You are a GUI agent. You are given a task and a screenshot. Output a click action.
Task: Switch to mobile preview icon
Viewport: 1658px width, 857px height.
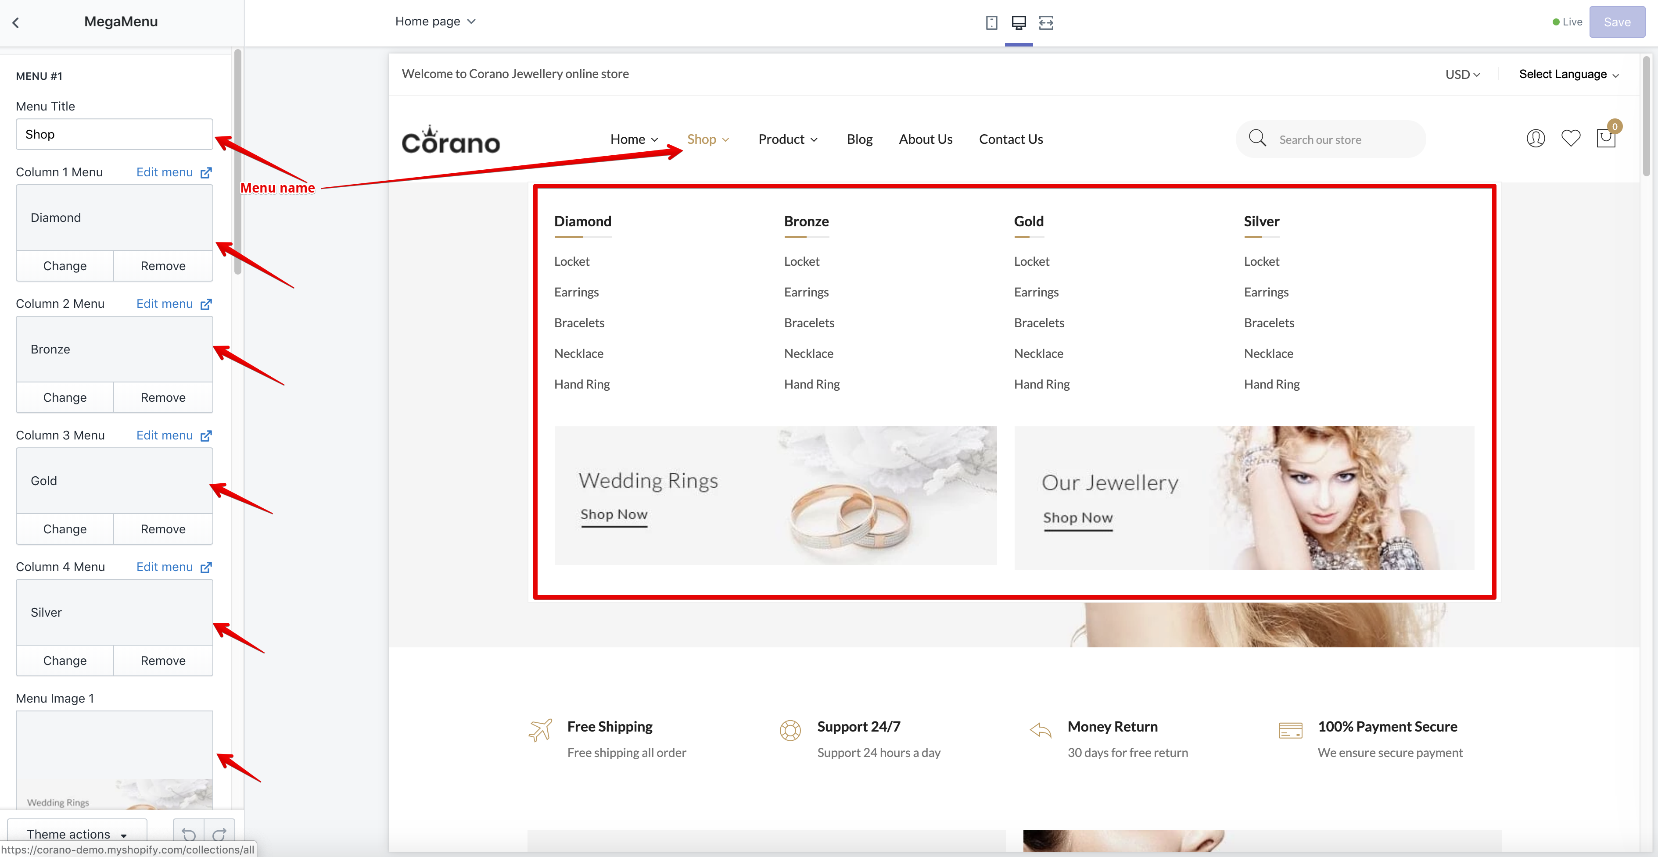coord(991,22)
